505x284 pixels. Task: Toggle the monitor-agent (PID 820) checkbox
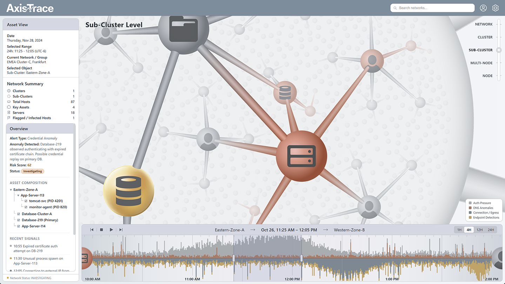click(x=26, y=207)
